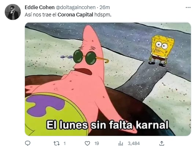
Task: Open the three-dot more options menu
Action: coord(188,8)
